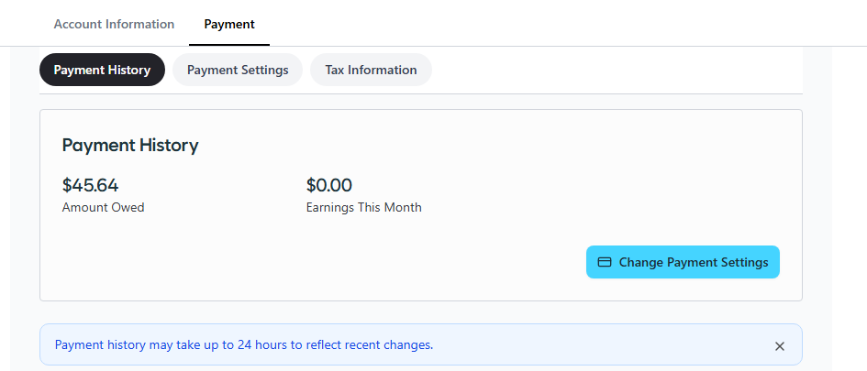Viewport: 867px width, 371px height.
Task: Show the Tax Information sub-tab
Action: click(x=371, y=70)
